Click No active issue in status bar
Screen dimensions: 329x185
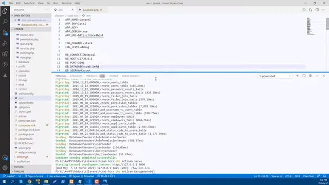[56, 176]
